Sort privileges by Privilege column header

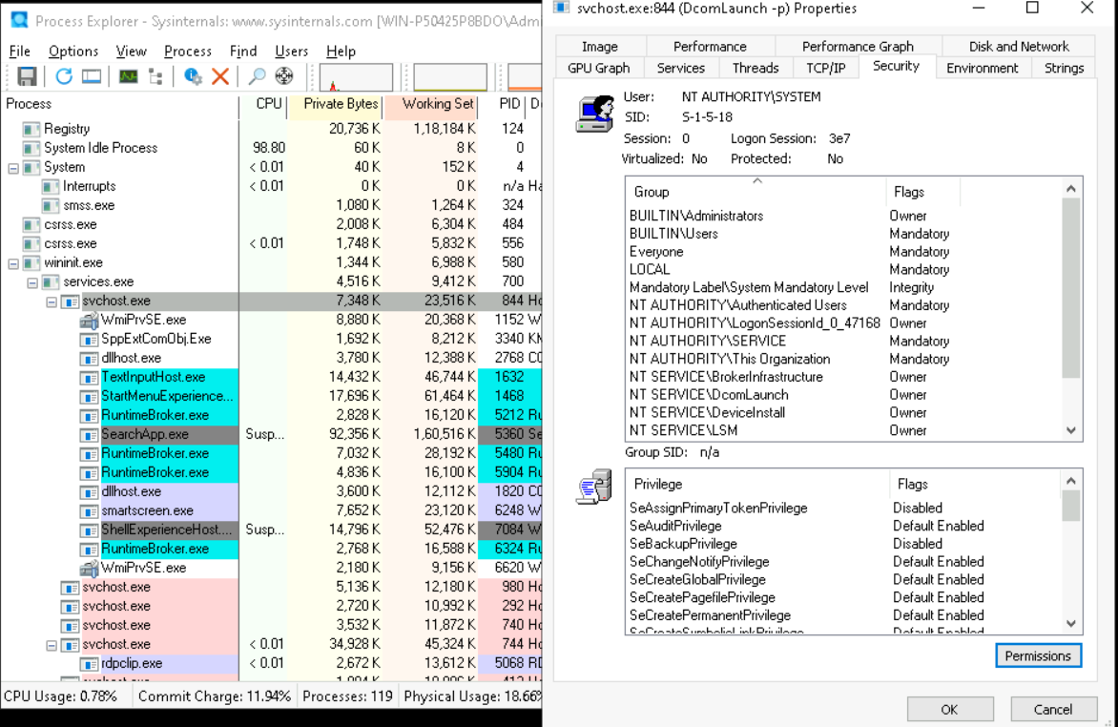coord(758,484)
